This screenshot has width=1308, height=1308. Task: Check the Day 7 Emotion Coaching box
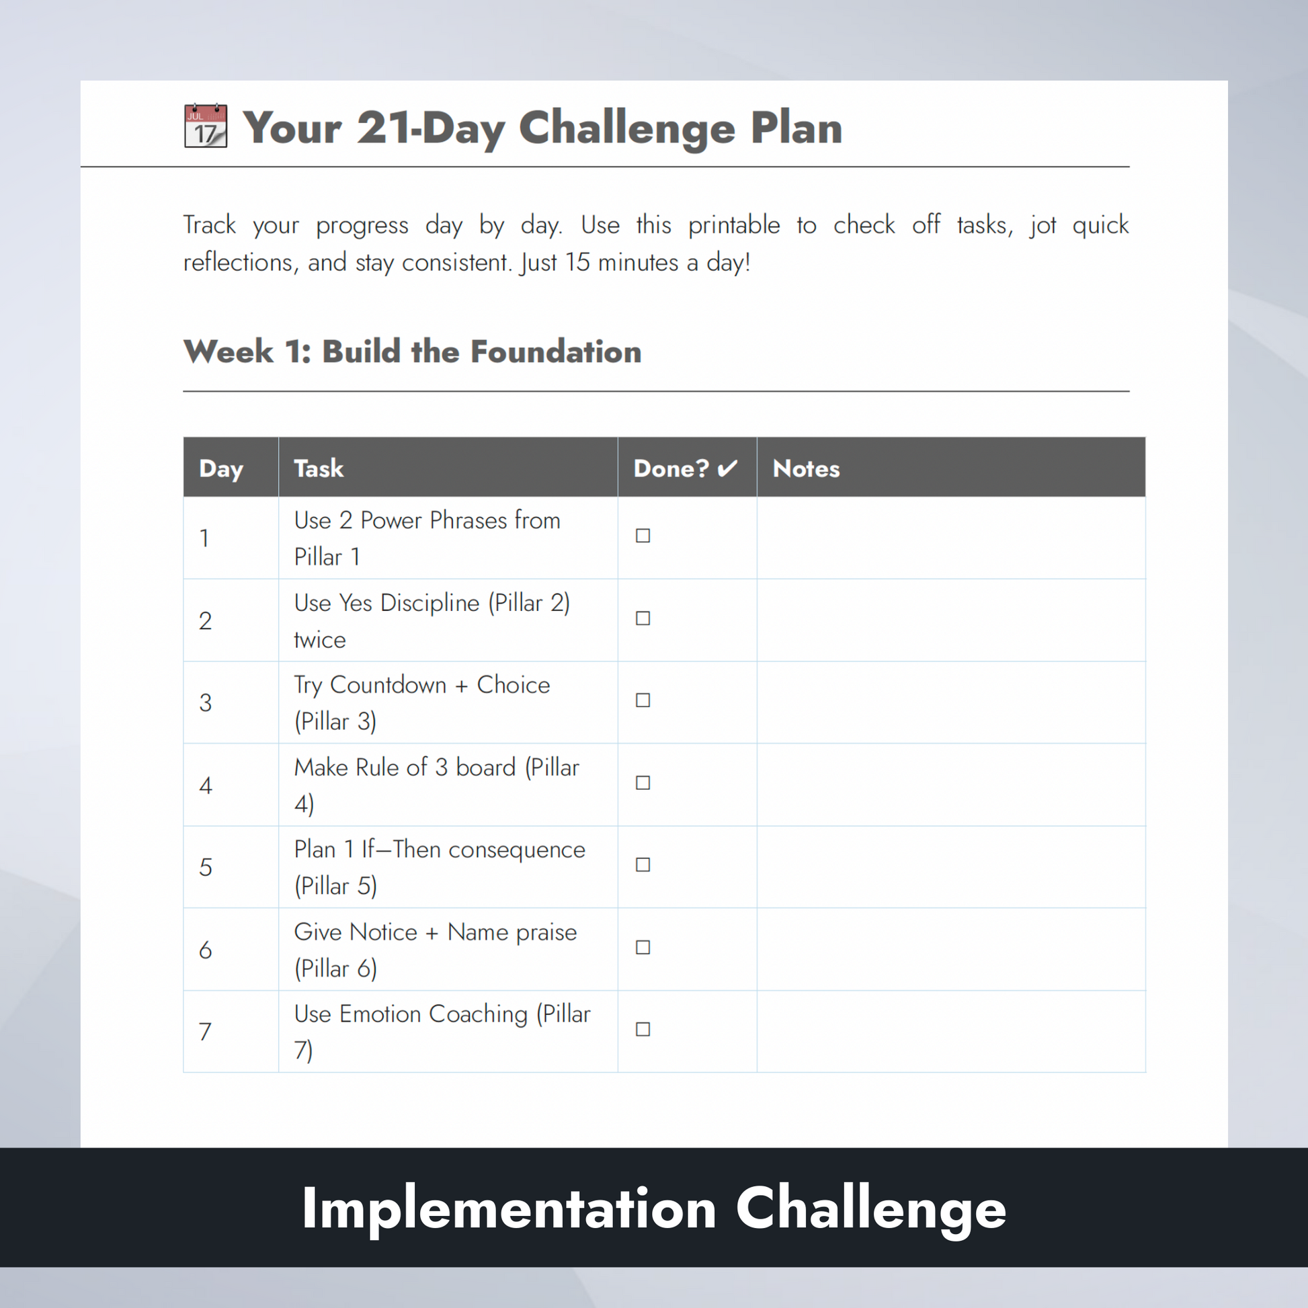pos(643,1029)
